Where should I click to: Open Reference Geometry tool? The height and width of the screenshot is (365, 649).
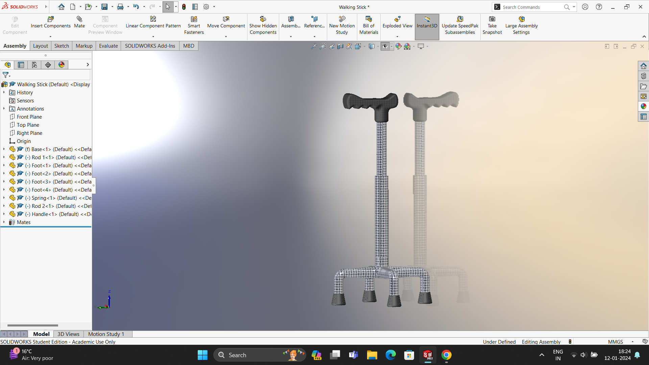click(x=314, y=22)
